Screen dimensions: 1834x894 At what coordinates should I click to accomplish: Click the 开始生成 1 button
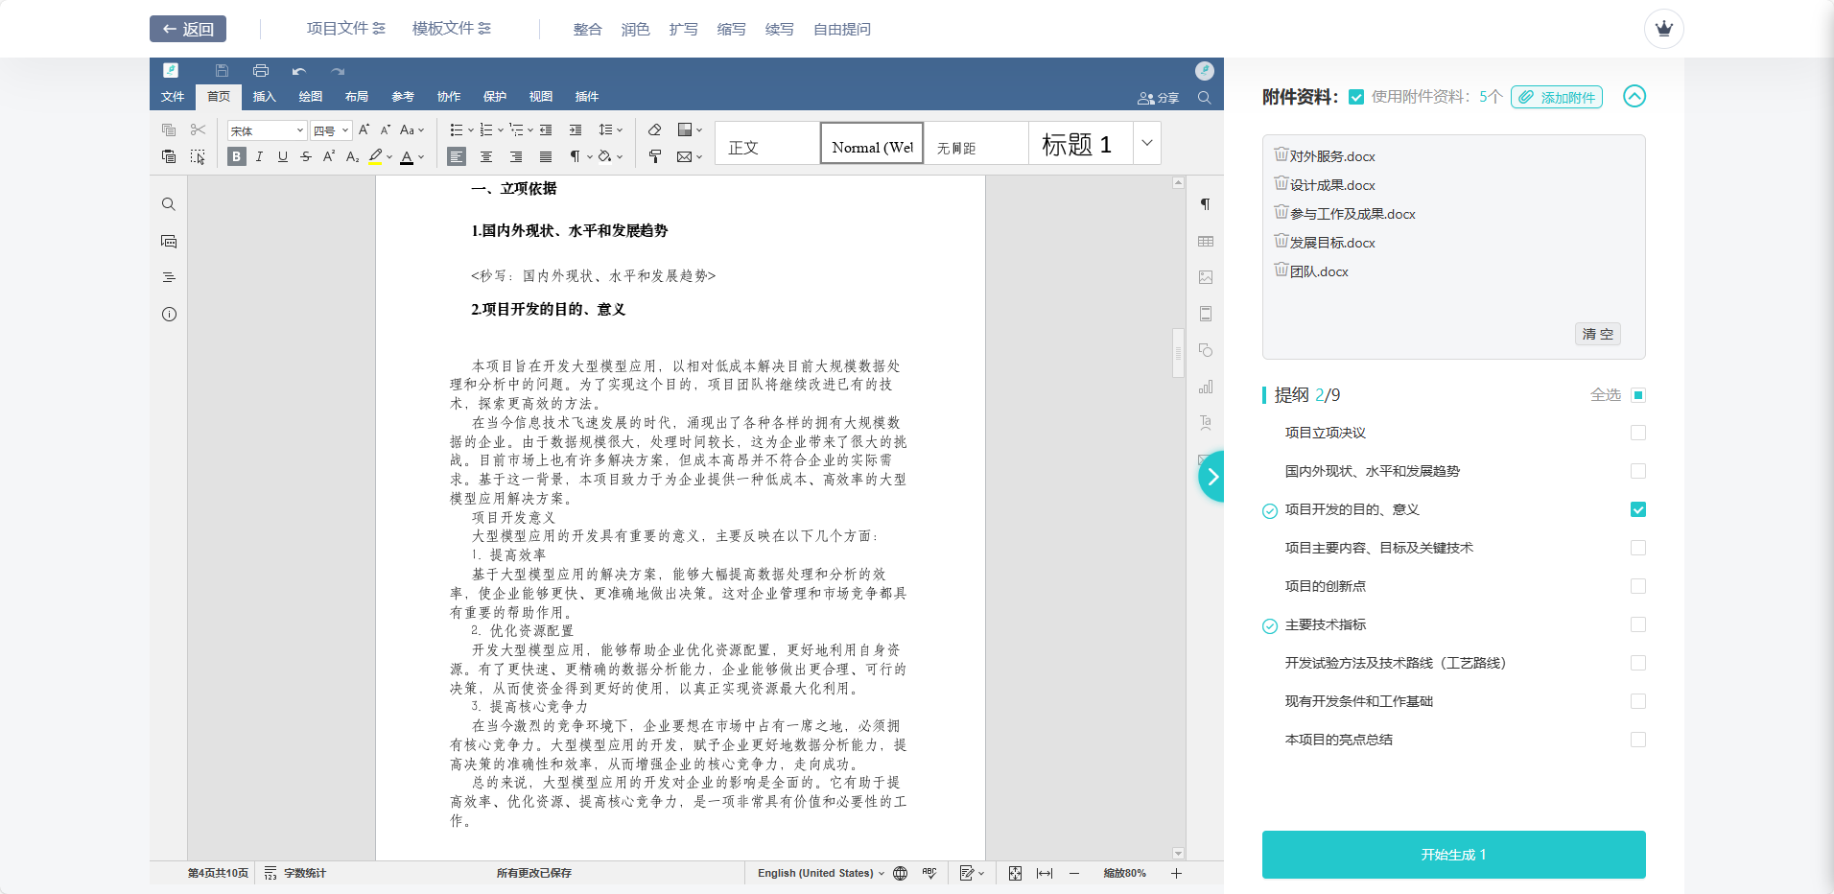tap(1452, 854)
